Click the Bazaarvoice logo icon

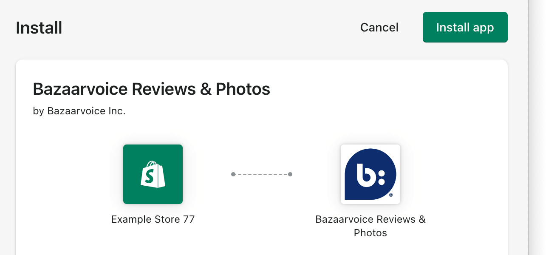[x=370, y=174]
